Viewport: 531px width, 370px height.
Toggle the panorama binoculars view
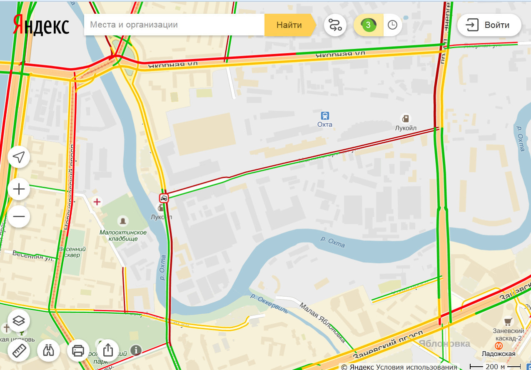coord(48,350)
